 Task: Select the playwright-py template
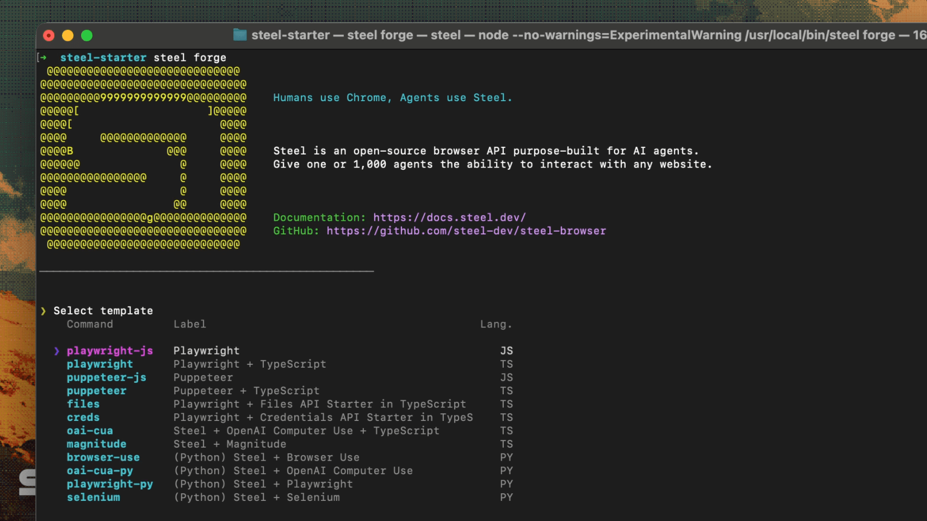(110, 484)
